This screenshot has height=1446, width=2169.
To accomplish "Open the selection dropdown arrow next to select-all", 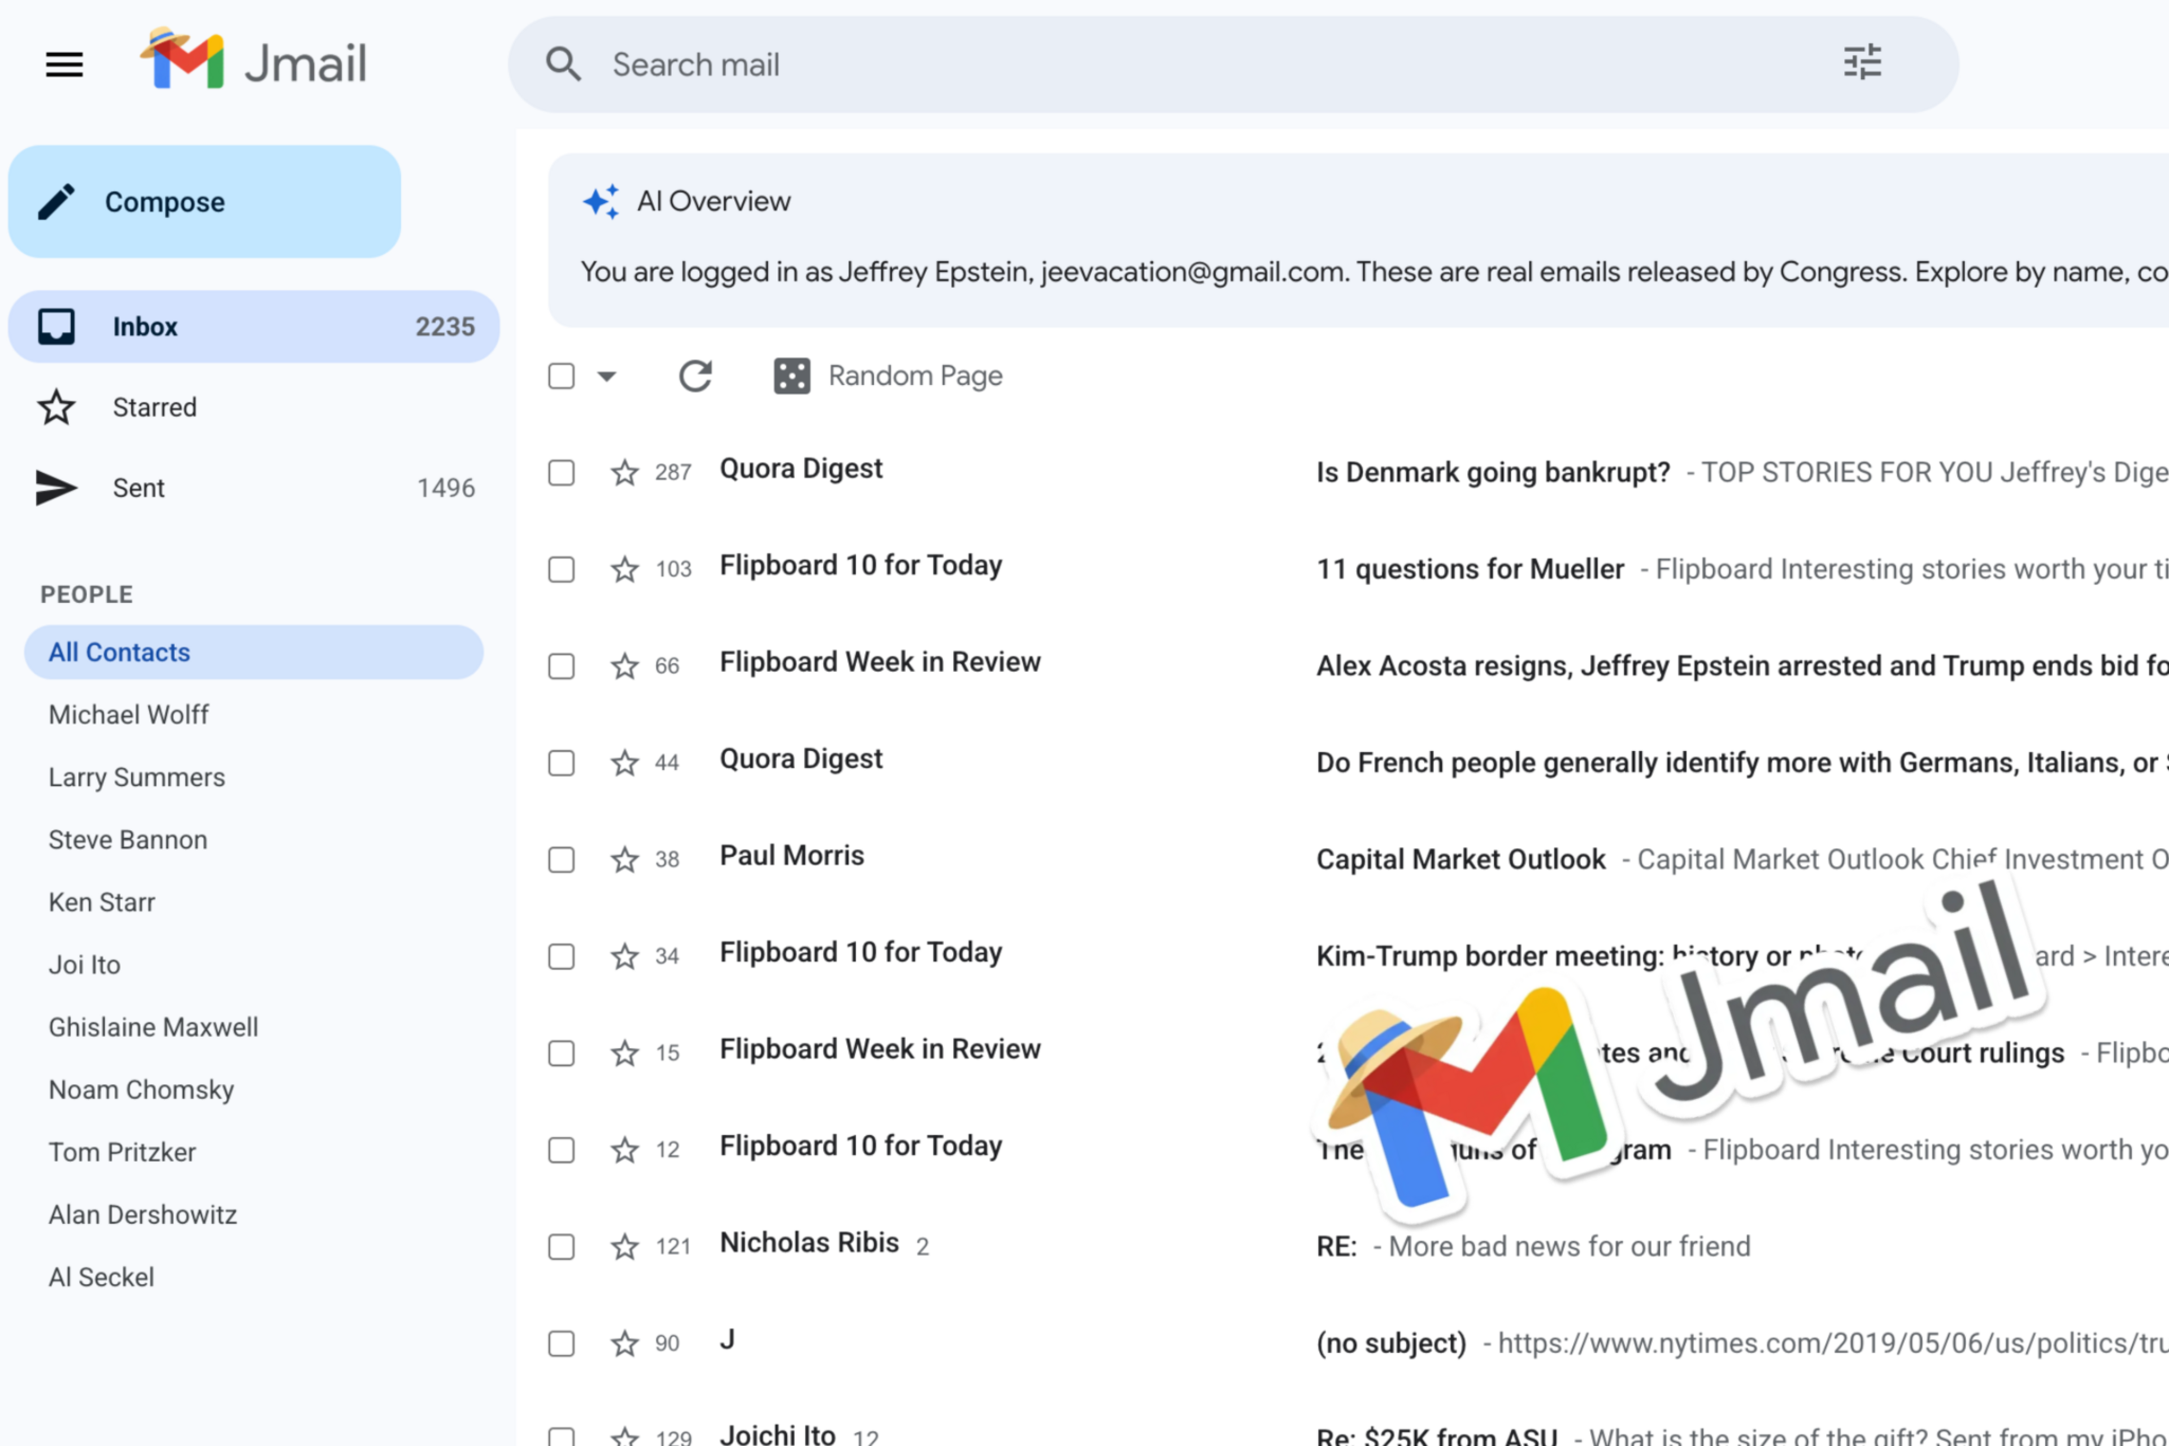I will pos(606,375).
